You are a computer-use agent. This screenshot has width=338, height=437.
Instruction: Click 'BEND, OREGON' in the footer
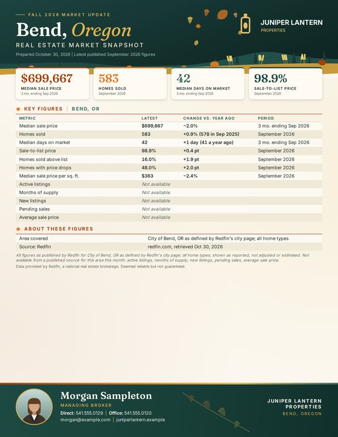[x=302, y=414]
